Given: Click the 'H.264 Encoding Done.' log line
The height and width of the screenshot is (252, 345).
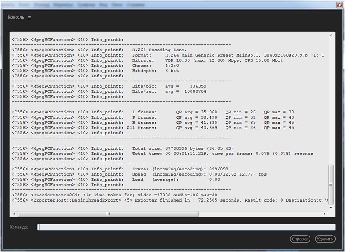Looking at the screenshot, I should point(99,50).
